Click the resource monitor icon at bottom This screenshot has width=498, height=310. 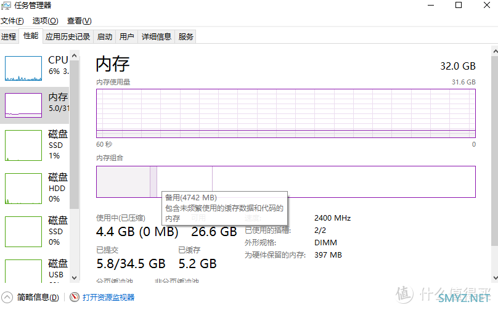click(75, 298)
